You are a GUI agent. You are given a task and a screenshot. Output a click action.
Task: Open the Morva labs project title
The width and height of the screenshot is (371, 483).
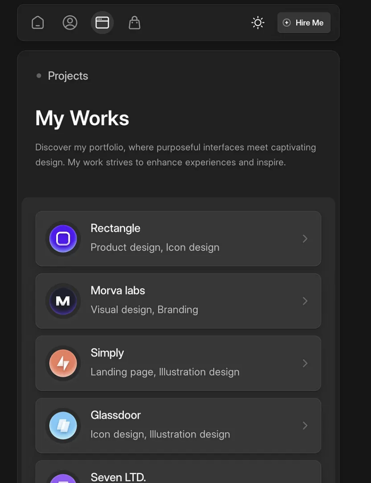118,291
